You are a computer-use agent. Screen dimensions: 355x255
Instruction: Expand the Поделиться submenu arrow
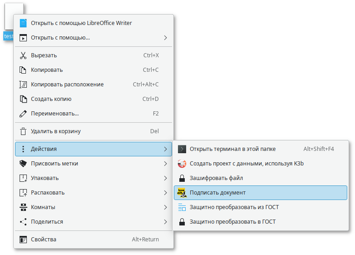coord(166,222)
